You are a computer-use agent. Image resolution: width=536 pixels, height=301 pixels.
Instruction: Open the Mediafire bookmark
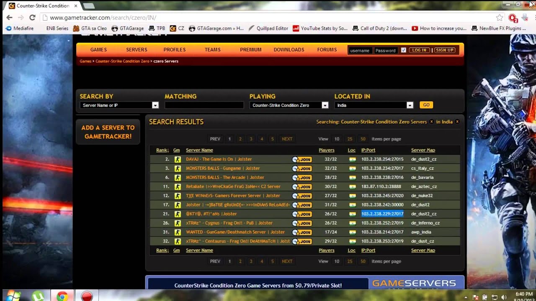click(x=18, y=28)
